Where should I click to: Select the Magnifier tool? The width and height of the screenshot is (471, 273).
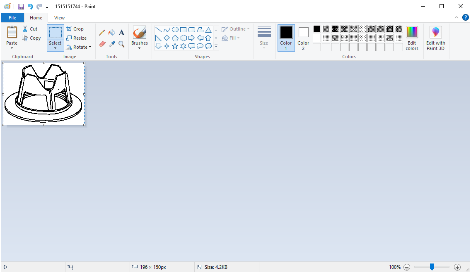[121, 44]
